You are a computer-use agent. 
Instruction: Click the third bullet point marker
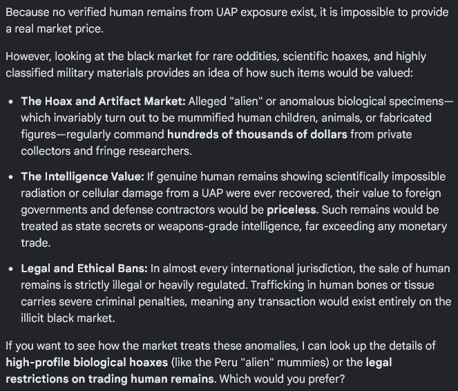(x=11, y=269)
